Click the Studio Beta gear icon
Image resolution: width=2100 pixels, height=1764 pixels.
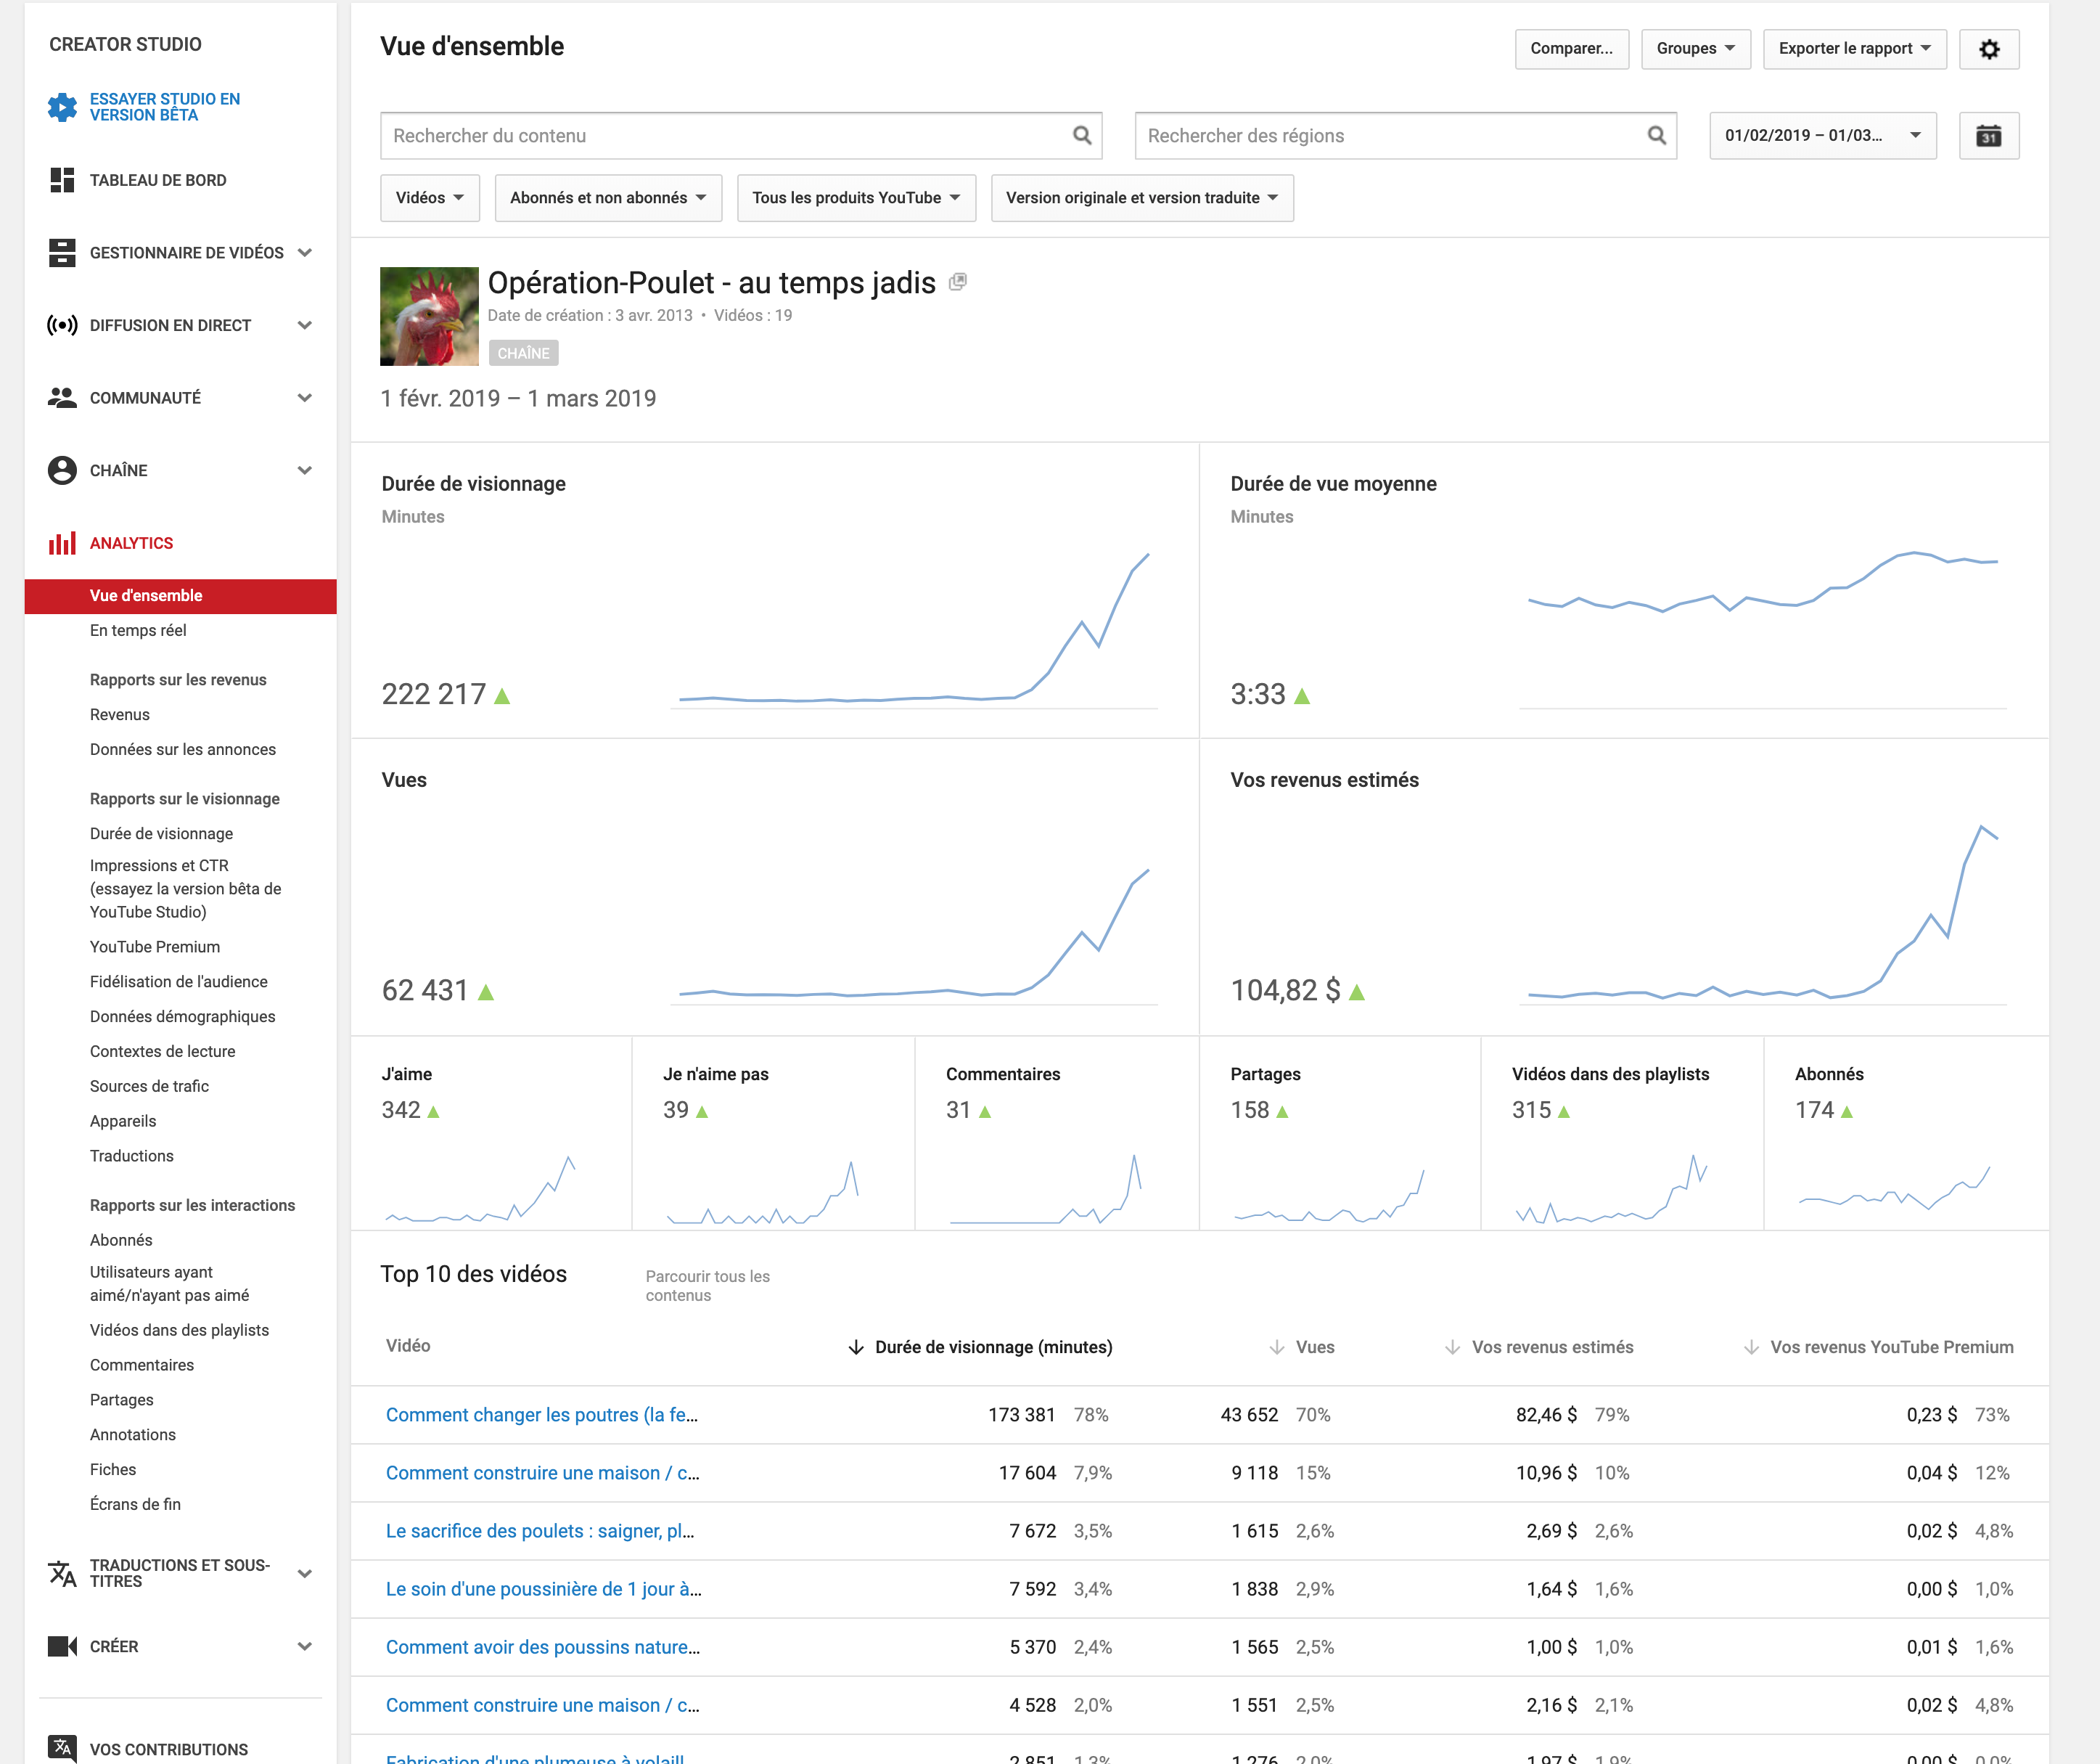point(62,107)
